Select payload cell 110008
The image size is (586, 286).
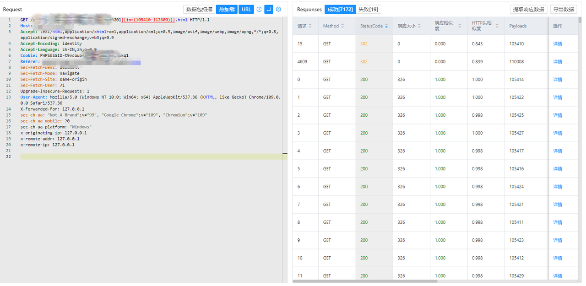(x=516, y=62)
